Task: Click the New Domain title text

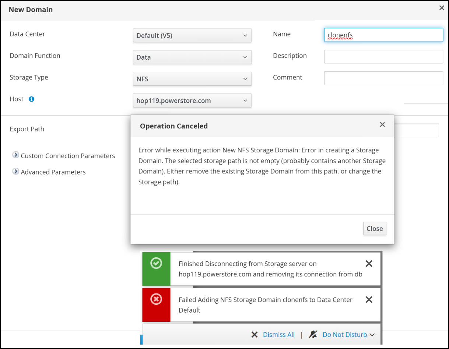Action: coord(31,10)
